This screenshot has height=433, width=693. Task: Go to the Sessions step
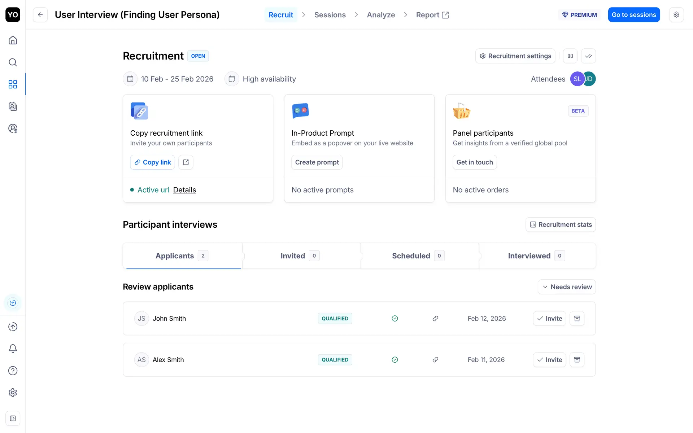tap(330, 15)
